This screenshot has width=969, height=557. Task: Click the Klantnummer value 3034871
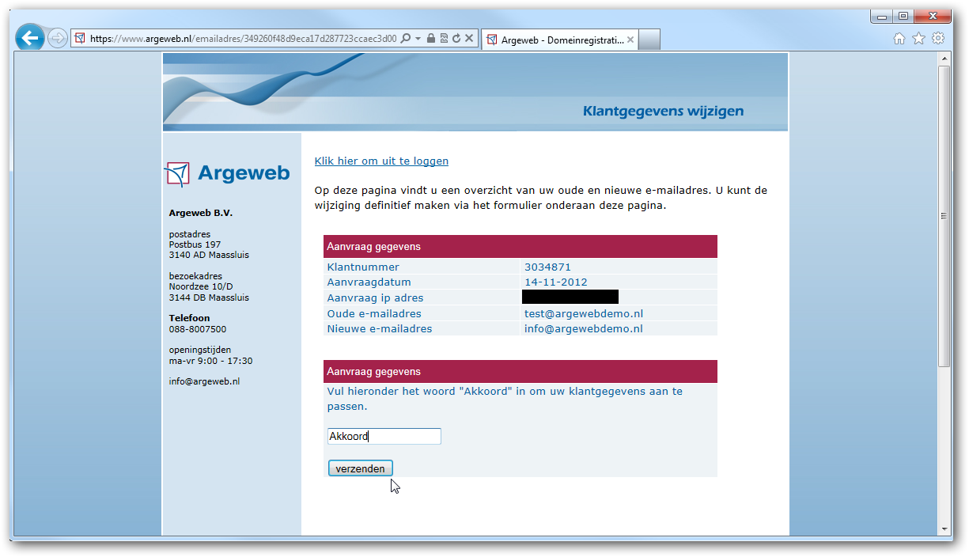pyautogui.click(x=547, y=267)
